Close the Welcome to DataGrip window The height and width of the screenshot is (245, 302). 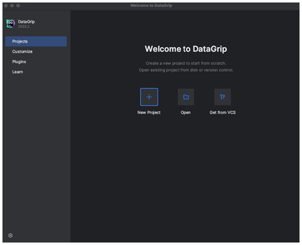click(6, 6)
